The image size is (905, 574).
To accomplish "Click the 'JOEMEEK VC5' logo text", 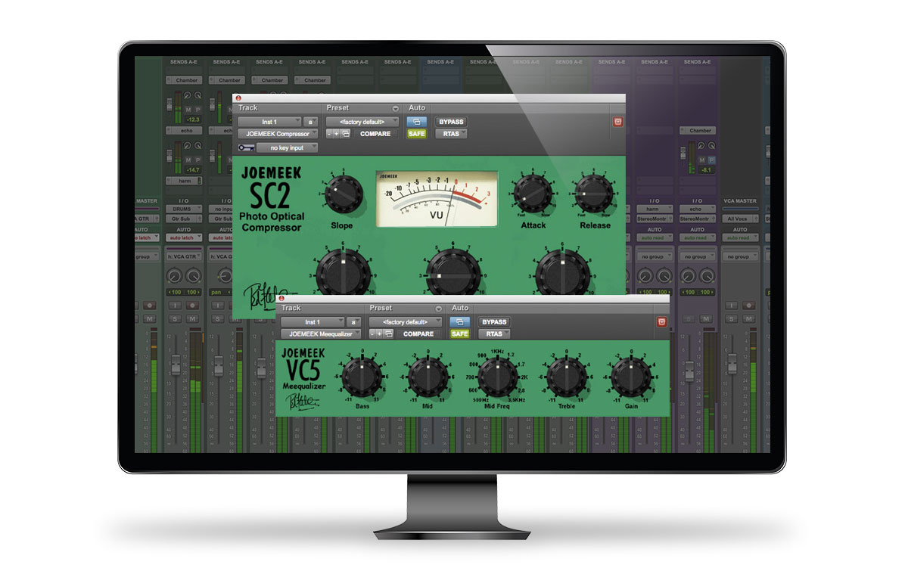I will [x=303, y=364].
